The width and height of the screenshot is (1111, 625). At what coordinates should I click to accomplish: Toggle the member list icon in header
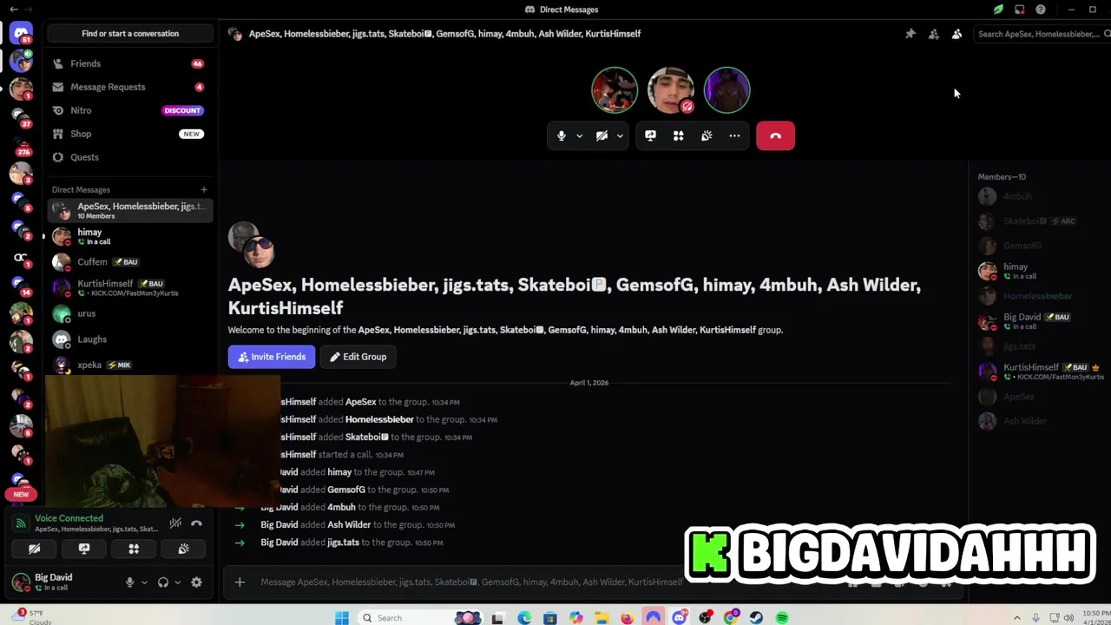coord(957,34)
